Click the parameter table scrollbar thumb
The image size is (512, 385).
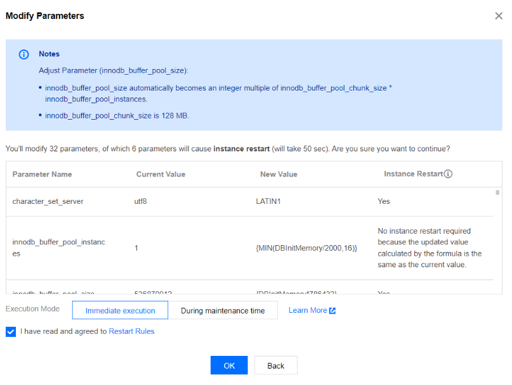[x=497, y=192]
